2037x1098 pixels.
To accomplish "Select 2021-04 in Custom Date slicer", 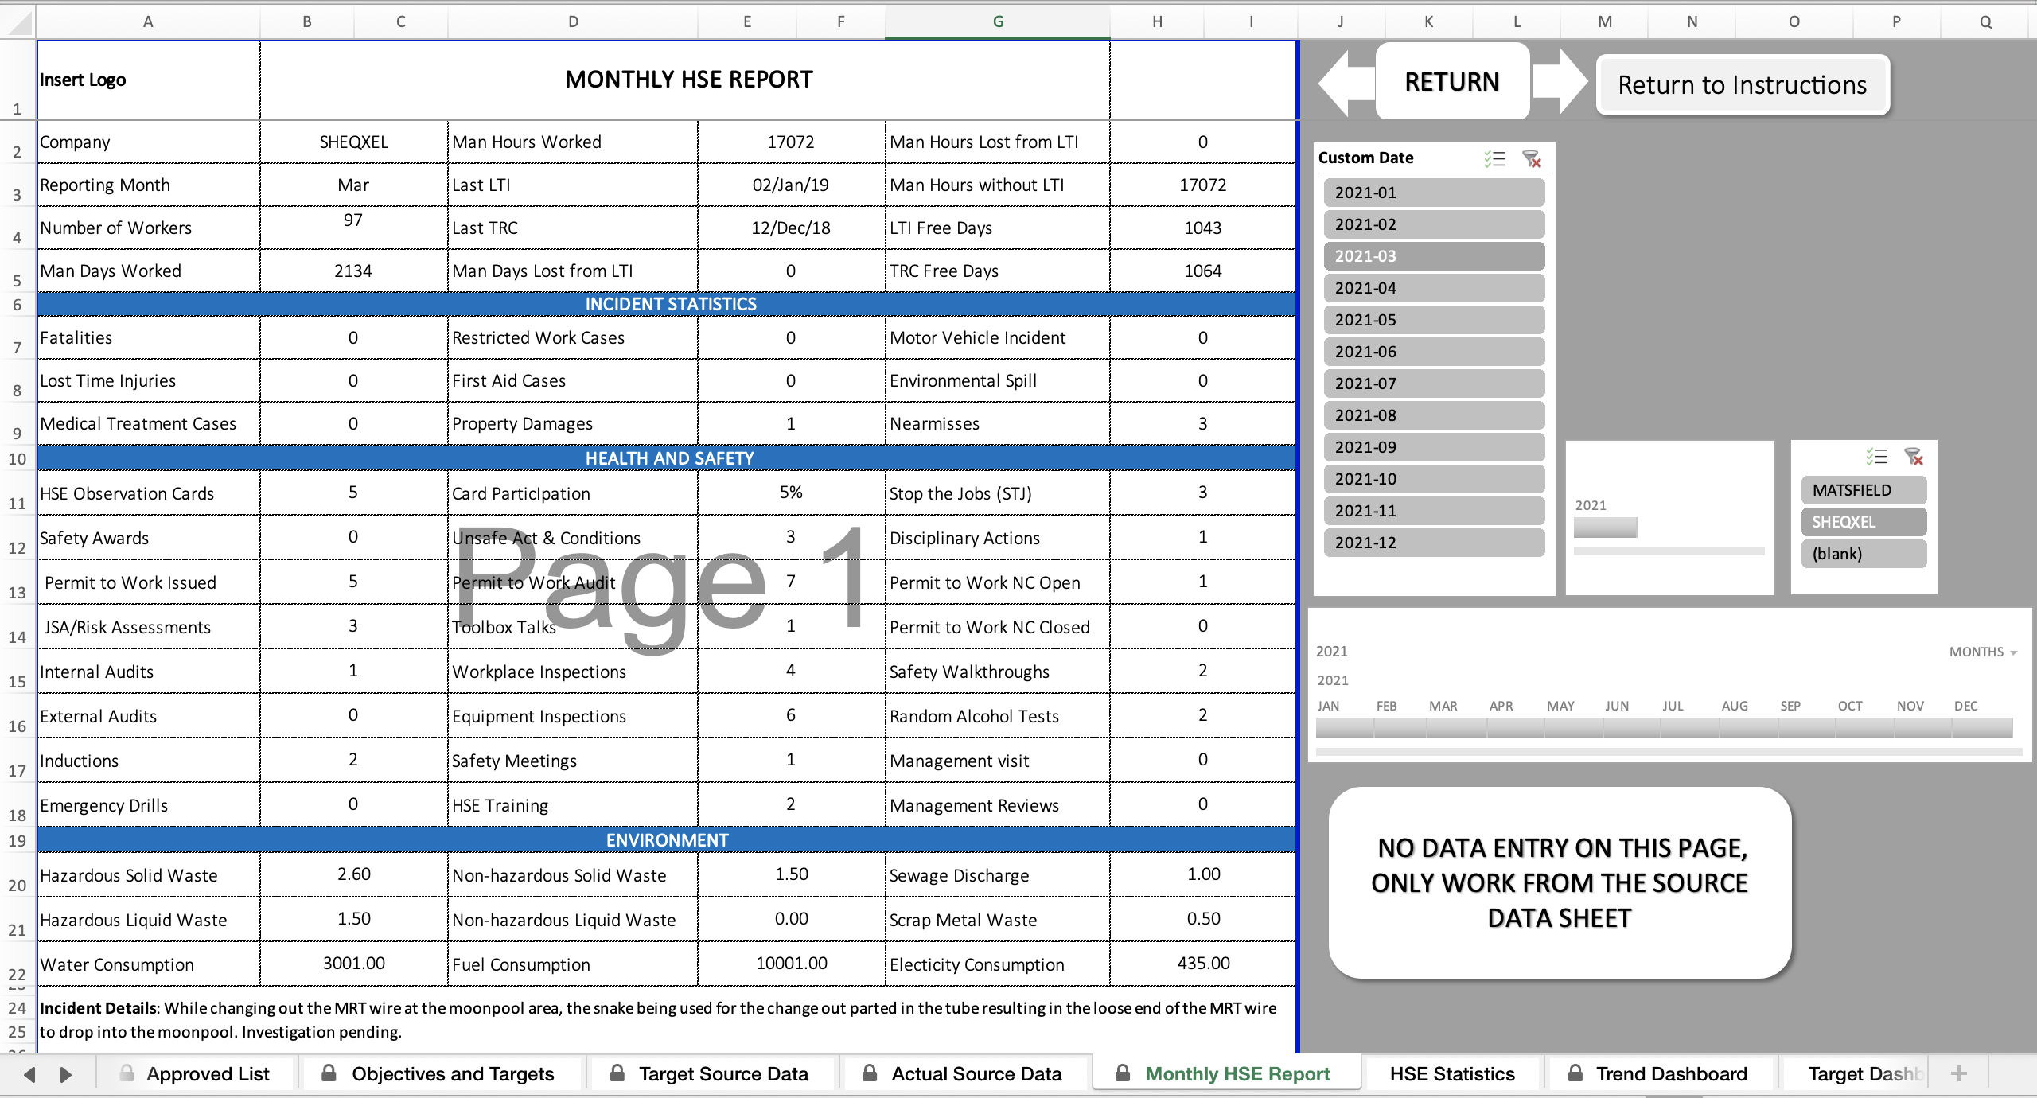I will coord(1434,288).
